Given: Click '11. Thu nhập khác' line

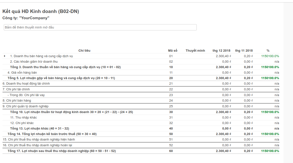Looking at the screenshot, I should coord(23,118).
